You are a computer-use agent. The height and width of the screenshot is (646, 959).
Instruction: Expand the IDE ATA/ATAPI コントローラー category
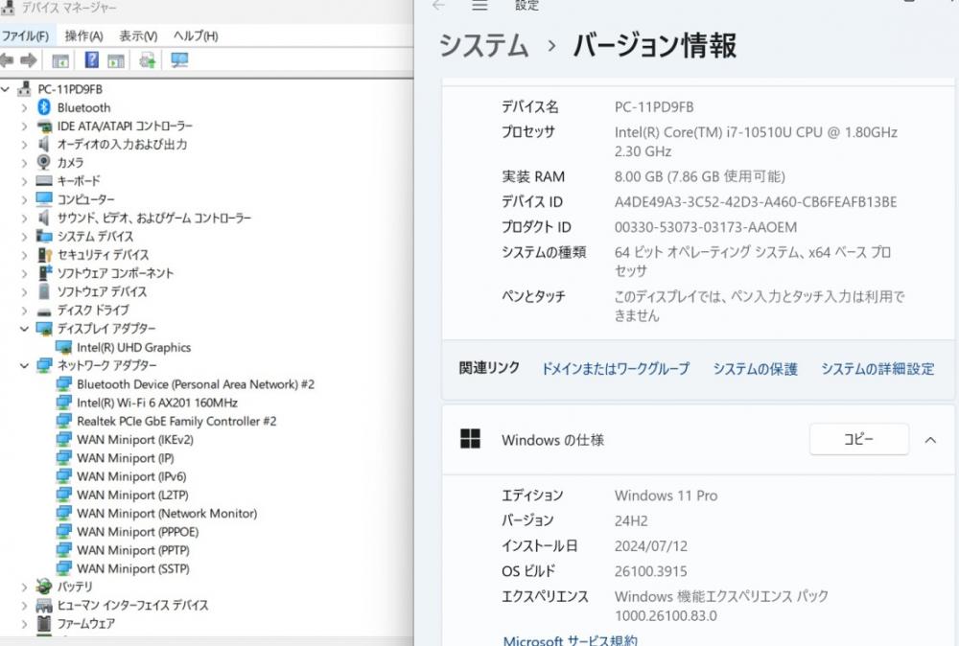click(25, 127)
